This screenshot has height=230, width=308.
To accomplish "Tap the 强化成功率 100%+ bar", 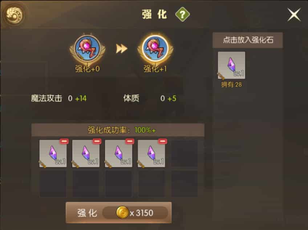I will click(x=118, y=130).
